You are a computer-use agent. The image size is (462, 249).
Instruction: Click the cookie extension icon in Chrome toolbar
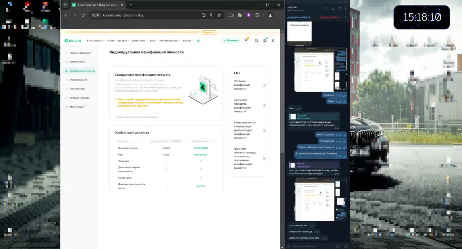[240, 15]
